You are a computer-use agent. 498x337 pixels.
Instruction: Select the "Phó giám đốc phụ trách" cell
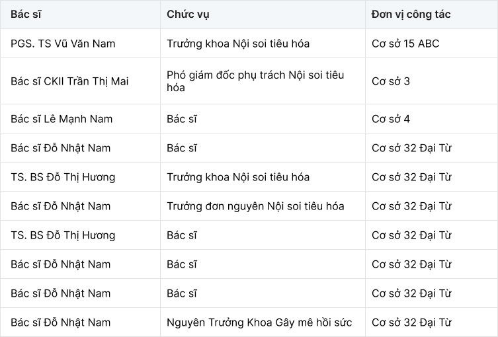coord(255,81)
